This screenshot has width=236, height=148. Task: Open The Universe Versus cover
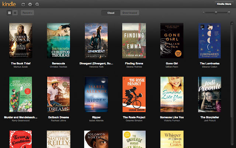coord(134,139)
